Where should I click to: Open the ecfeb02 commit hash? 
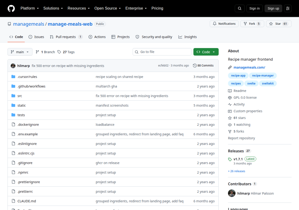pyautogui.click(x=163, y=66)
